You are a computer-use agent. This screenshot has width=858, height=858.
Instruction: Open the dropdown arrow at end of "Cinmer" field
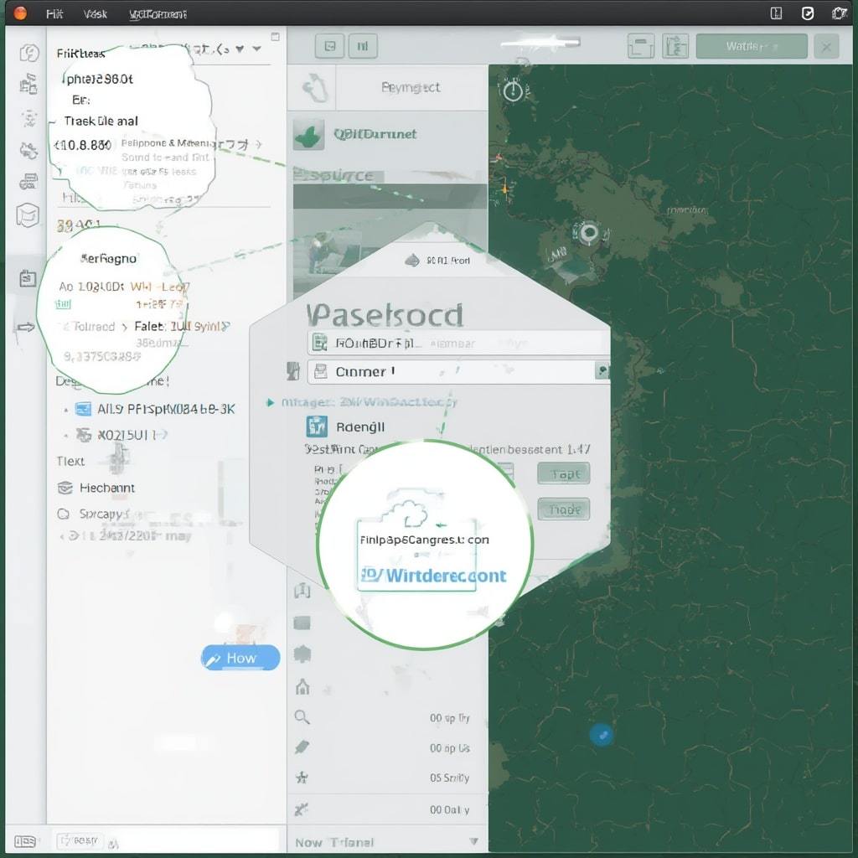click(602, 371)
